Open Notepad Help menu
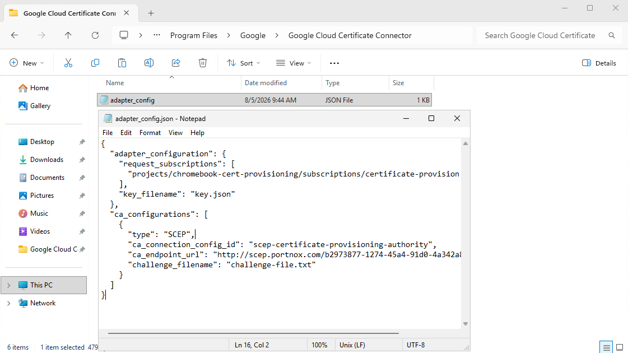 click(x=197, y=133)
